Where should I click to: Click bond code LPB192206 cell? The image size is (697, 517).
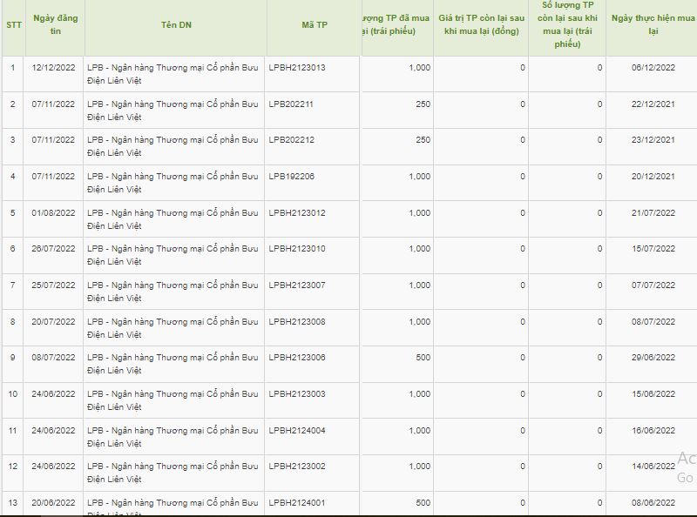coord(291,177)
